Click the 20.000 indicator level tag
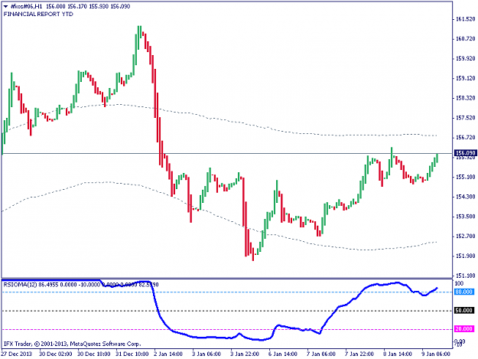 pos(464,329)
